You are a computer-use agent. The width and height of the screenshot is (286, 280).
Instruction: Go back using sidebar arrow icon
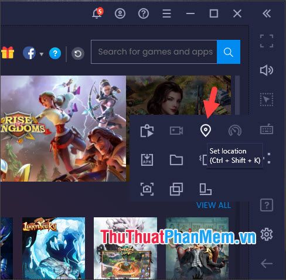(267, 264)
